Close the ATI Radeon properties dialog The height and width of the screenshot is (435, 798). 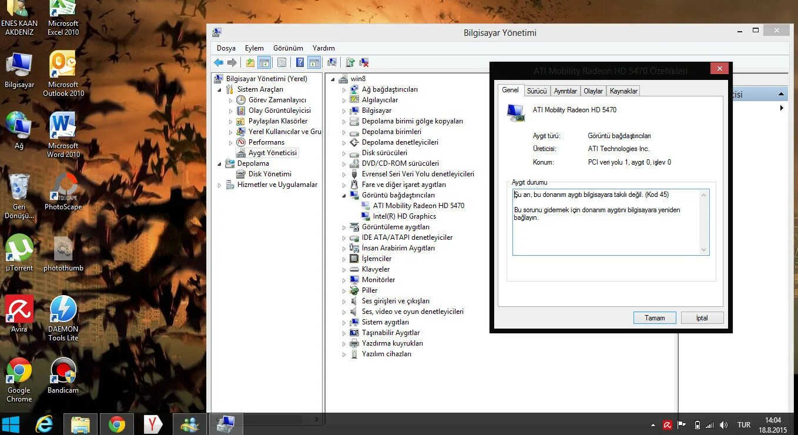click(719, 69)
